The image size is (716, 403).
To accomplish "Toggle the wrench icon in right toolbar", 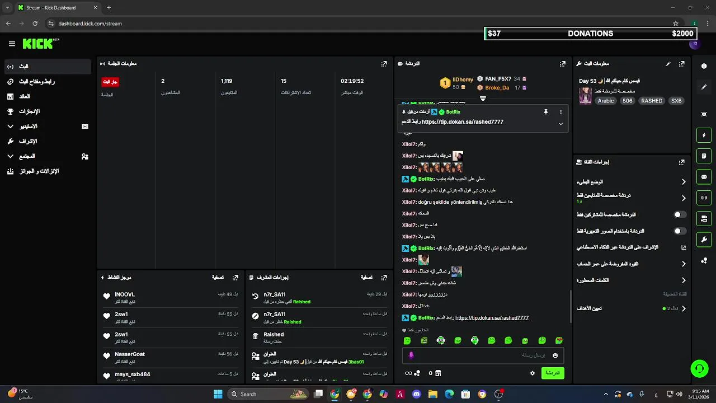I will [x=704, y=240].
